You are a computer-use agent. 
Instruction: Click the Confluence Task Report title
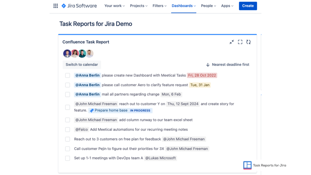pos(86,42)
